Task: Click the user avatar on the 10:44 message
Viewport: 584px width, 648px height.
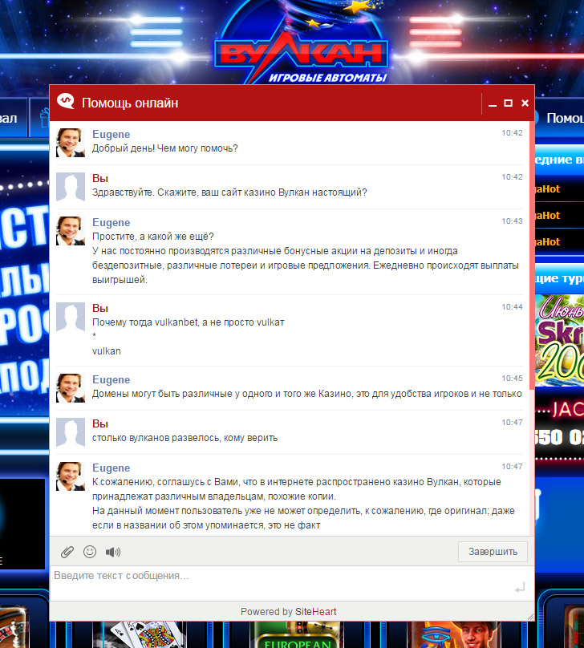Action: [x=71, y=317]
